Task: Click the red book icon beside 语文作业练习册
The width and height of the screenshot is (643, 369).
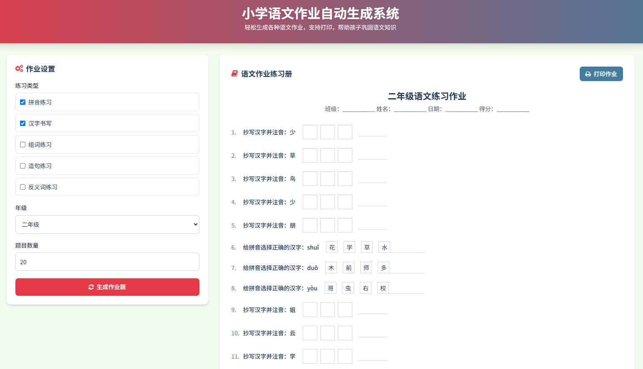Action: point(234,74)
